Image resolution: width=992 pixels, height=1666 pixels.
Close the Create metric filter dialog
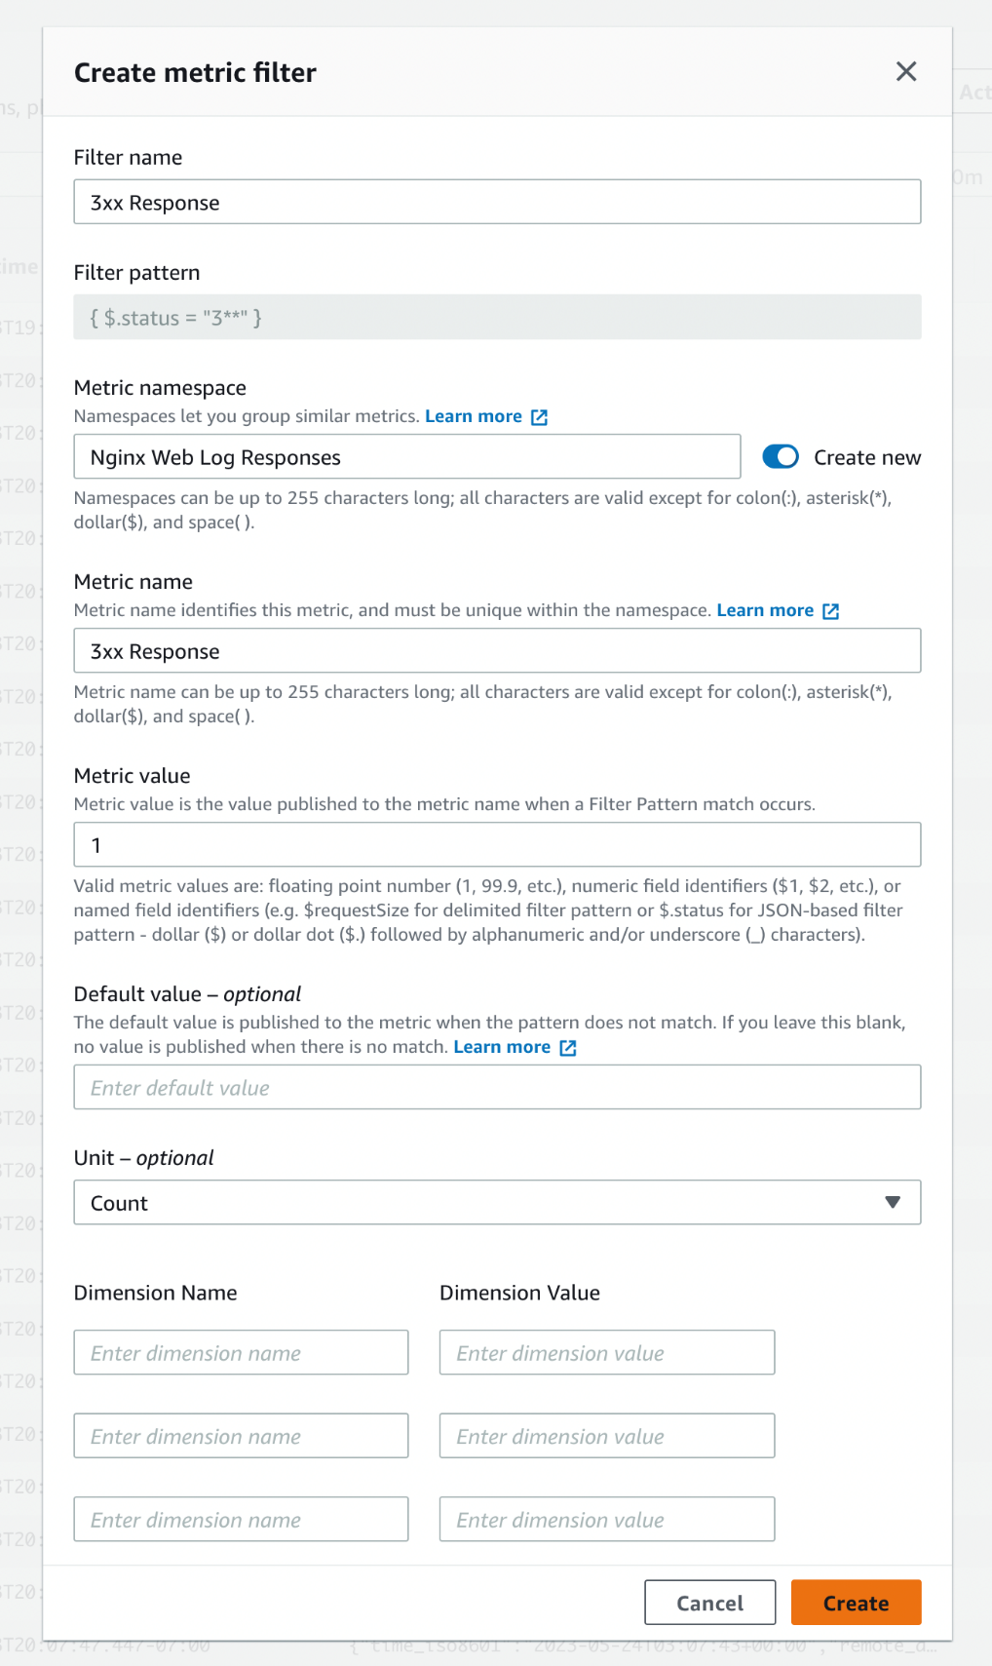906,71
